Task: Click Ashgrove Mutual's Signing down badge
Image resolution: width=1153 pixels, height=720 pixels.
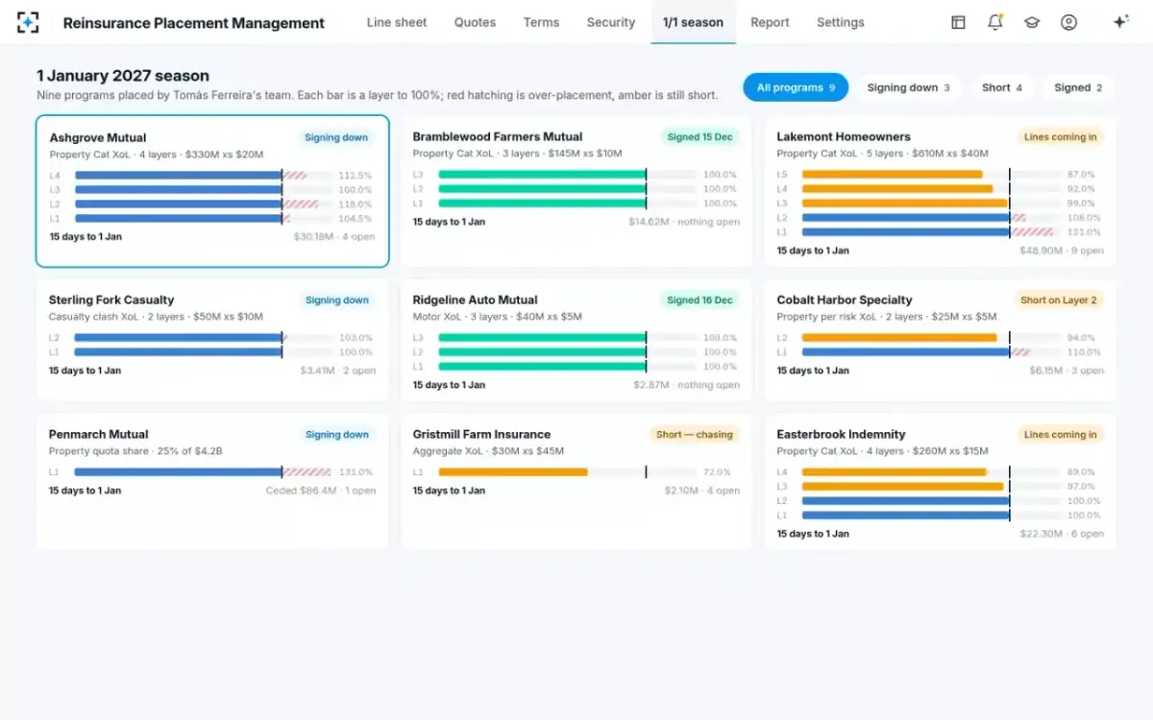Action: point(336,137)
